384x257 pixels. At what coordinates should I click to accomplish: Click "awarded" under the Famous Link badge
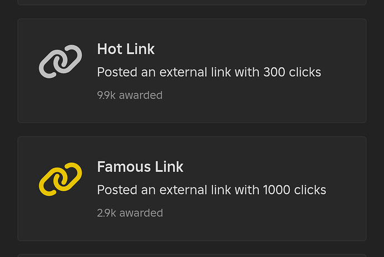140,213
